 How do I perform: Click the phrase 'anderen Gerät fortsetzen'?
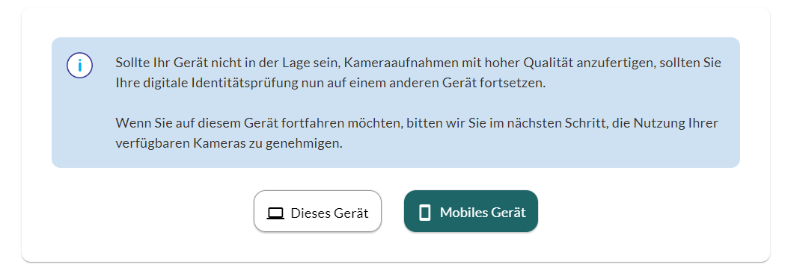tap(474, 83)
